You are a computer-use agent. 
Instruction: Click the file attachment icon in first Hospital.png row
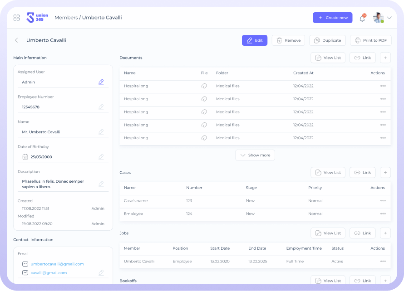(x=204, y=86)
